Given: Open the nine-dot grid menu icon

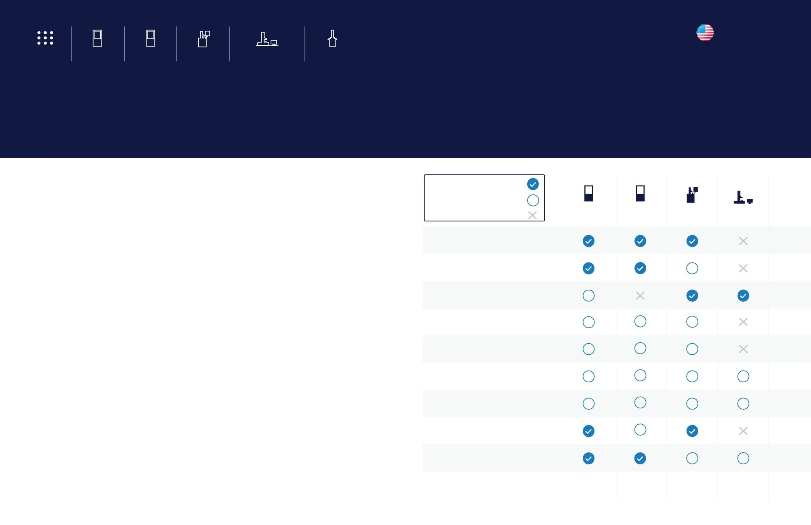Looking at the screenshot, I should click(x=45, y=38).
